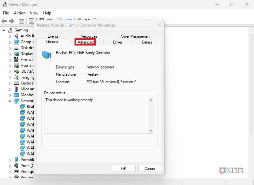Click the Imaging devices camera icon
The height and width of the screenshot is (185, 254).
point(16,77)
